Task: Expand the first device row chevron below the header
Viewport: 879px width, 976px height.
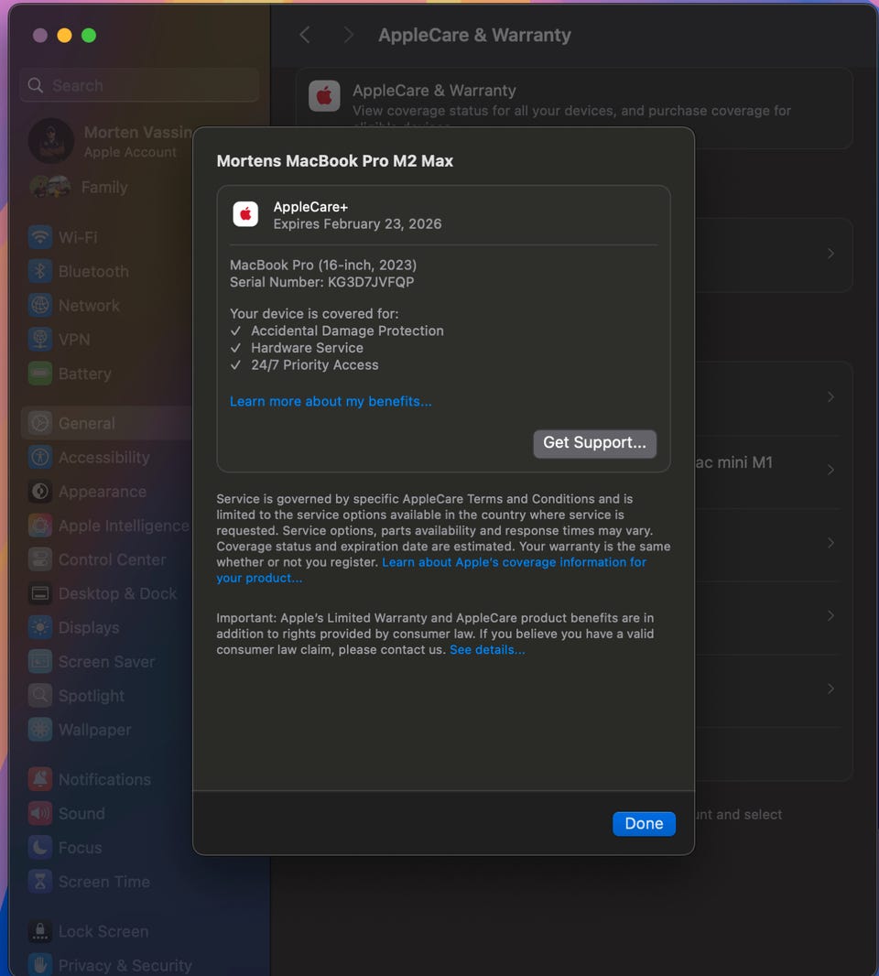Action: [830, 254]
